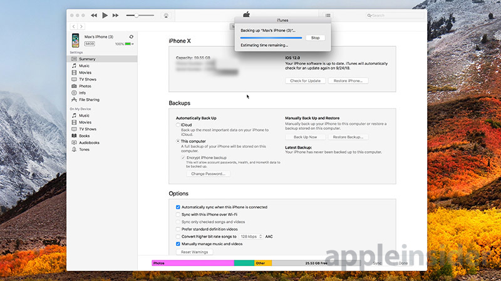The height and width of the screenshot is (281, 501).
Task: Start playback with the play button
Action: click(105, 15)
